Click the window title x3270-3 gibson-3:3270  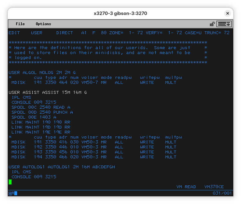[120, 13]
